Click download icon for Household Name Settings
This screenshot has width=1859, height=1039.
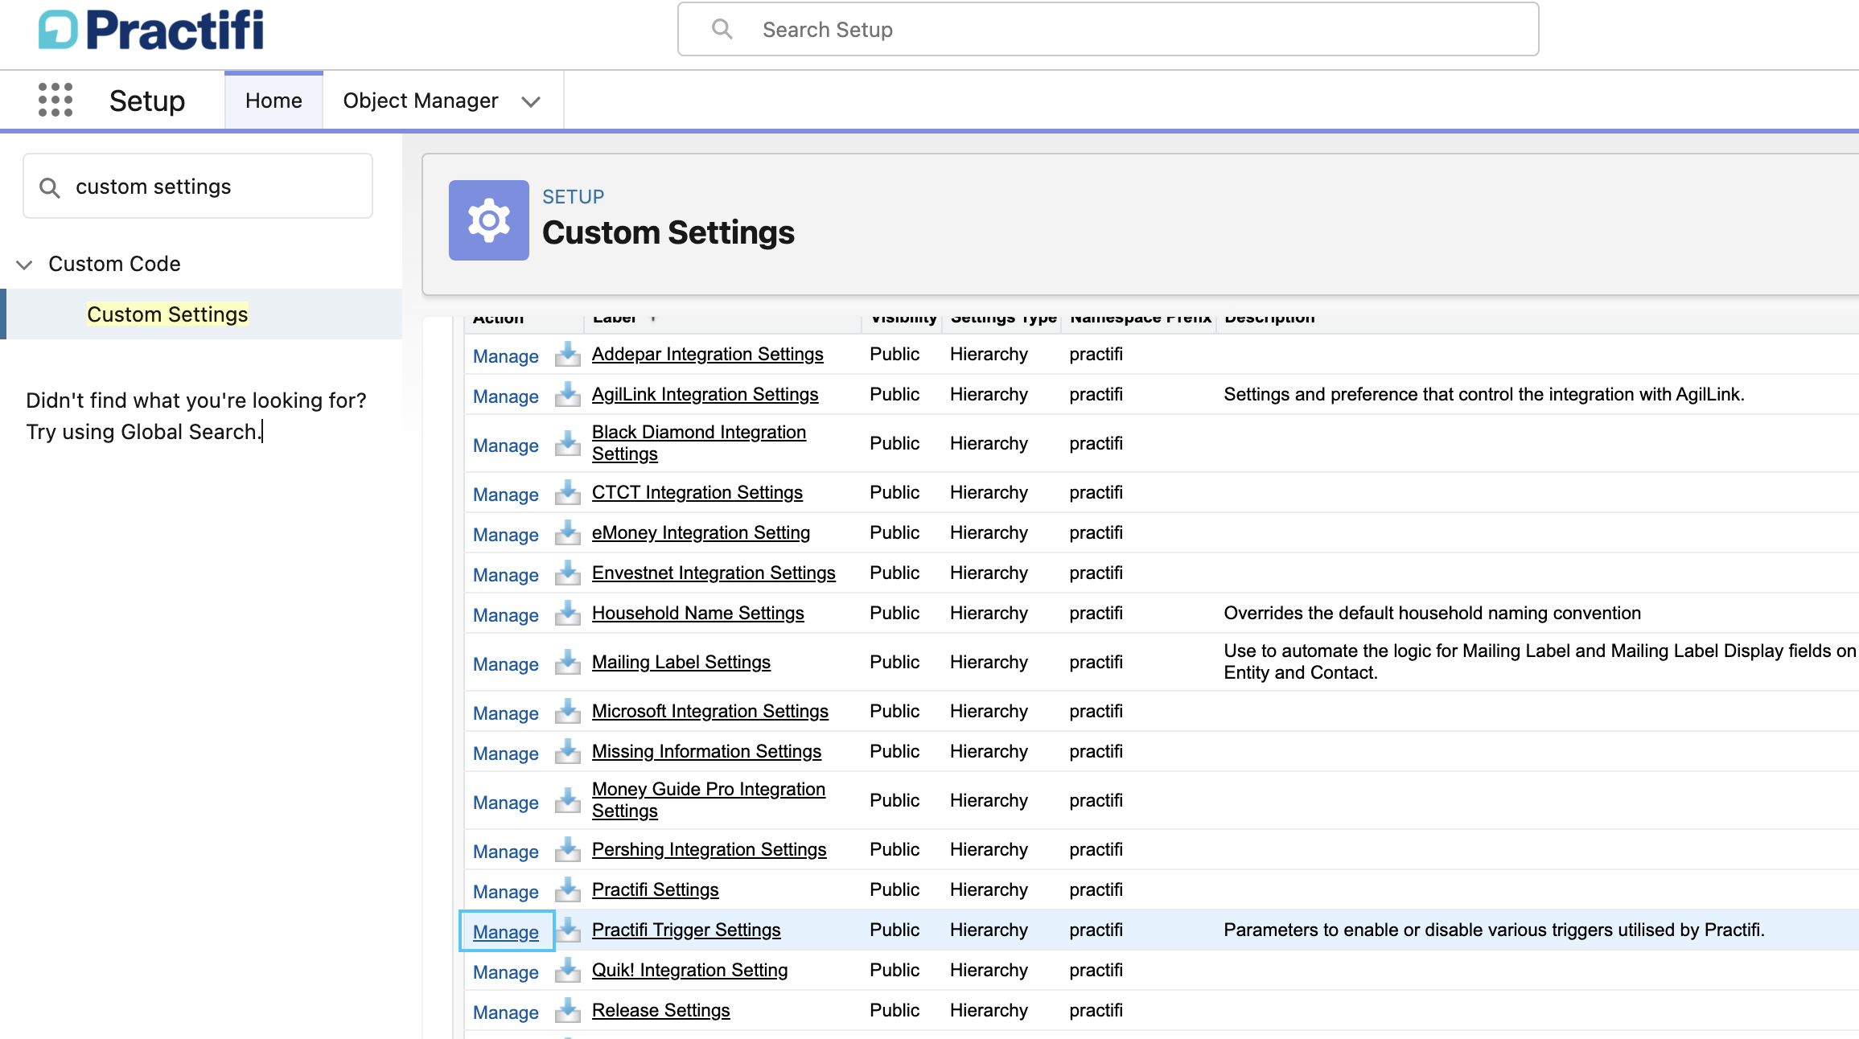568,613
